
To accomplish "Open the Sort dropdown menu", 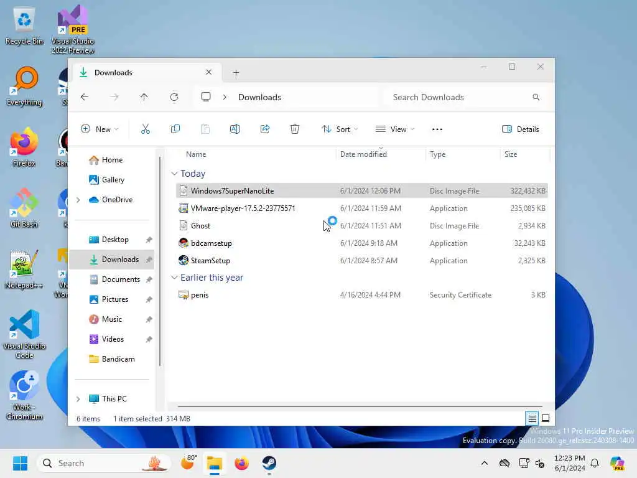I will tap(340, 129).
